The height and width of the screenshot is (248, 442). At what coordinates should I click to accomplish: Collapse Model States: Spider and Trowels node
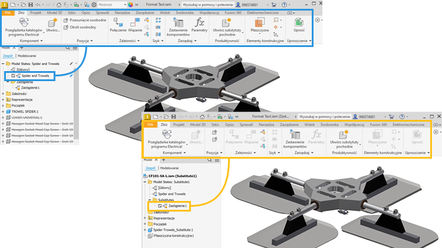coord(3,64)
